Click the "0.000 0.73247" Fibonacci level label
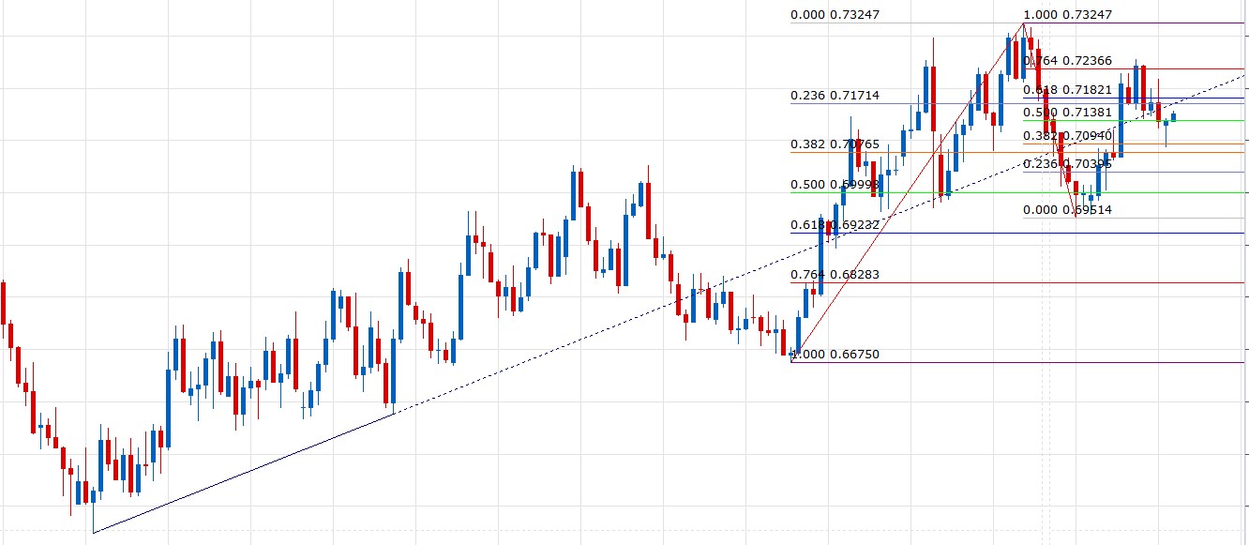 click(x=835, y=15)
